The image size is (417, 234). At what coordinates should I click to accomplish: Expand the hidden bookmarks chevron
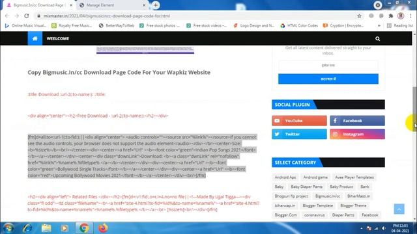pos(379,25)
